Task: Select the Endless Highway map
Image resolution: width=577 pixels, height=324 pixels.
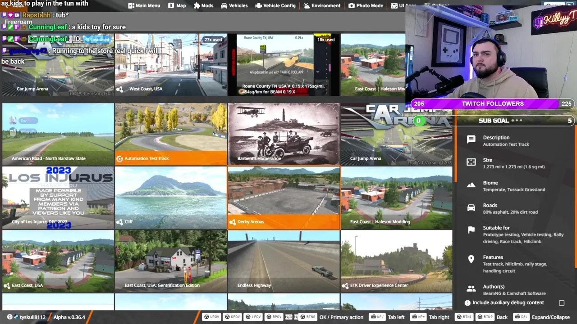Action: pos(284,261)
